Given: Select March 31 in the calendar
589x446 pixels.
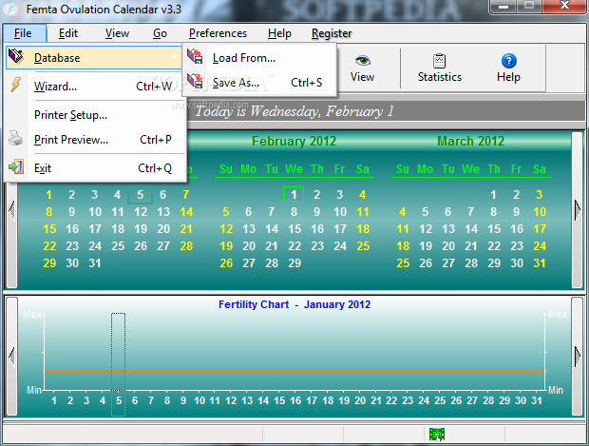Looking at the screenshot, I should (x=540, y=263).
